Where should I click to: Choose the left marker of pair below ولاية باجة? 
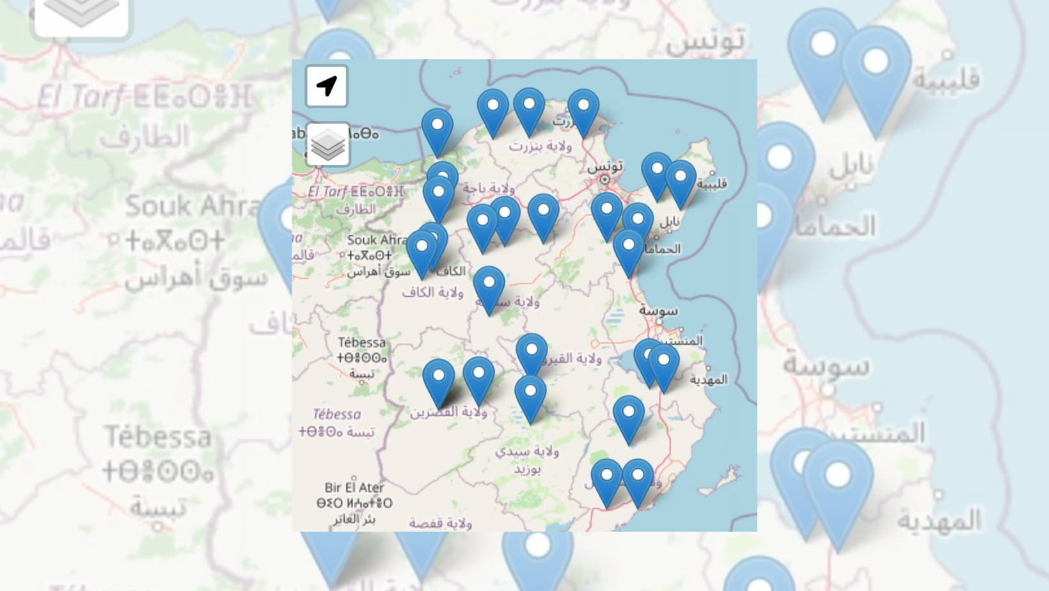click(x=482, y=230)
